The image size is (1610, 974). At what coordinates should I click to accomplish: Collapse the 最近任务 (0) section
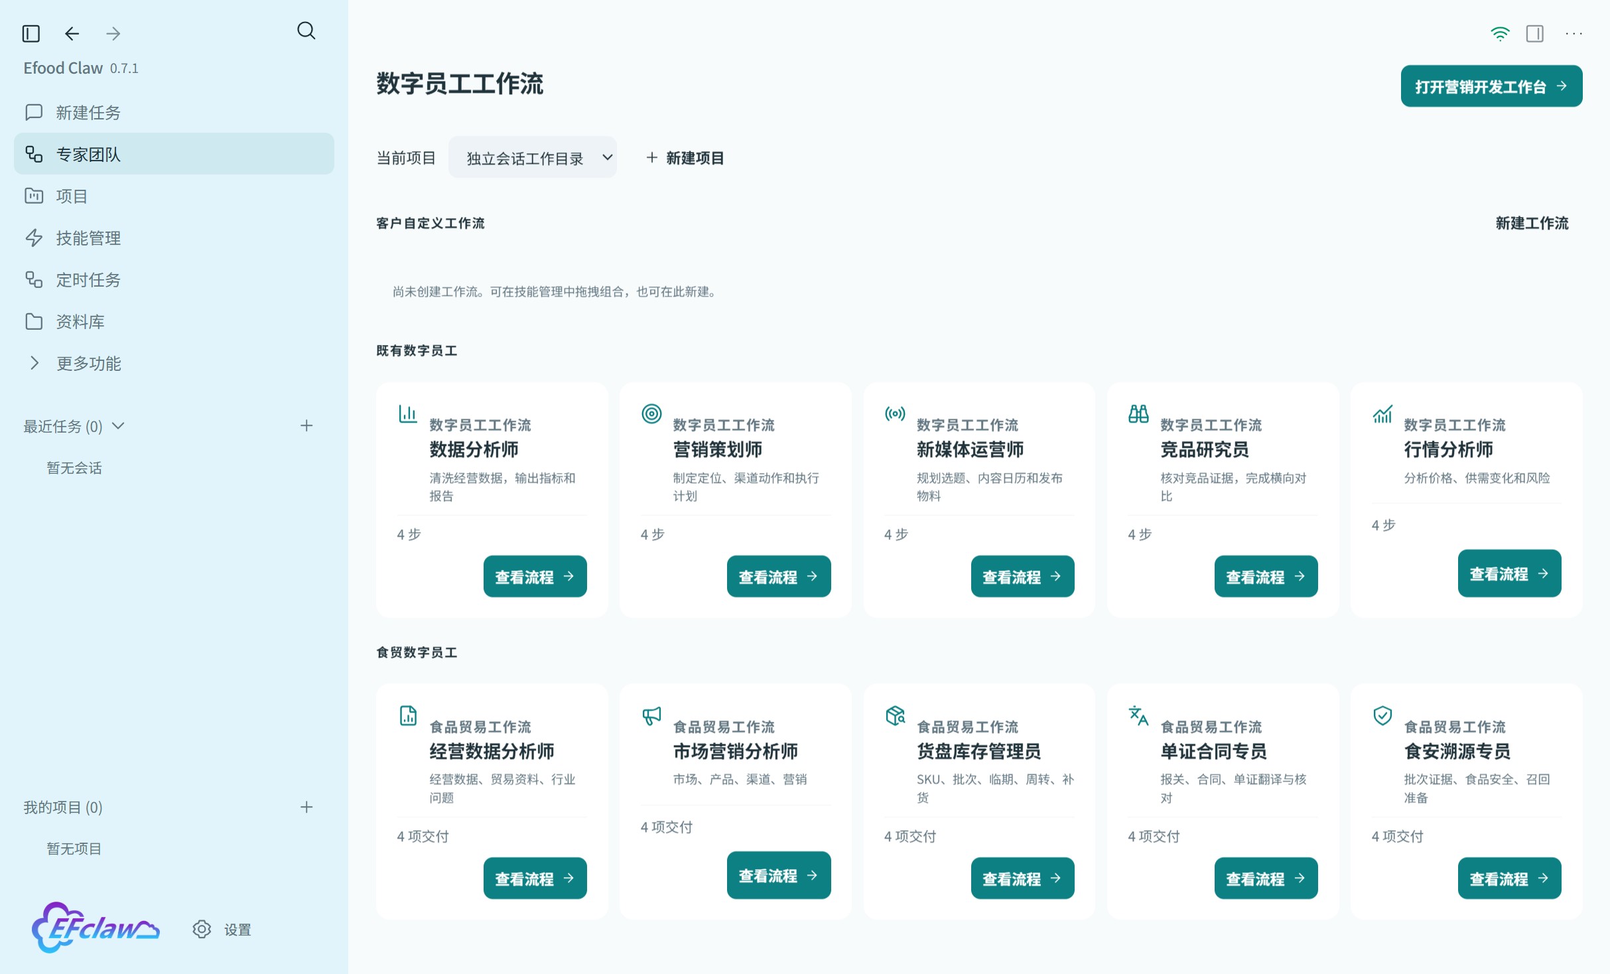pyautogui.click(x=118, y=426)
